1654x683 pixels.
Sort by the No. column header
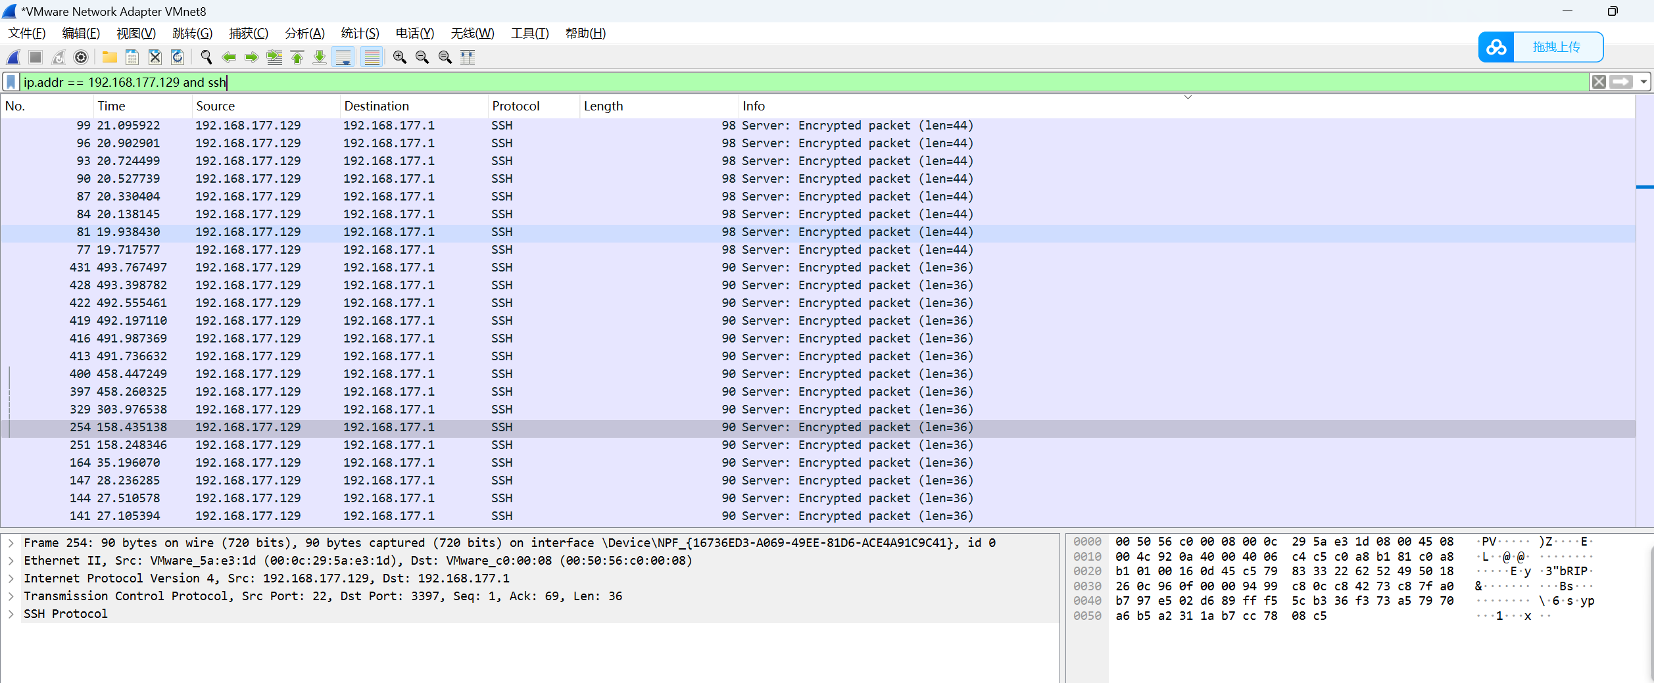[x=47, y=106]
